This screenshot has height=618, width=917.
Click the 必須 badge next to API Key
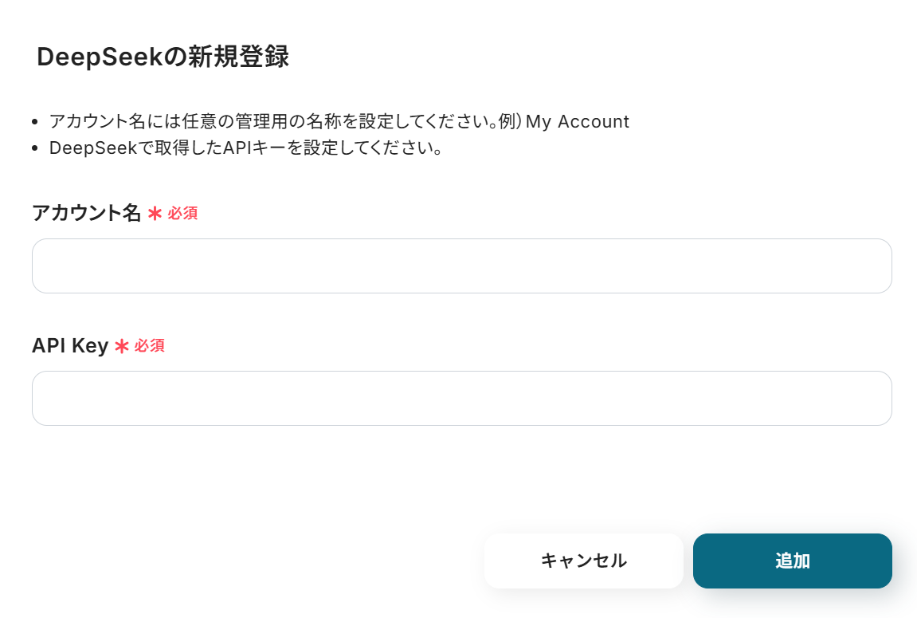[150, 346]
